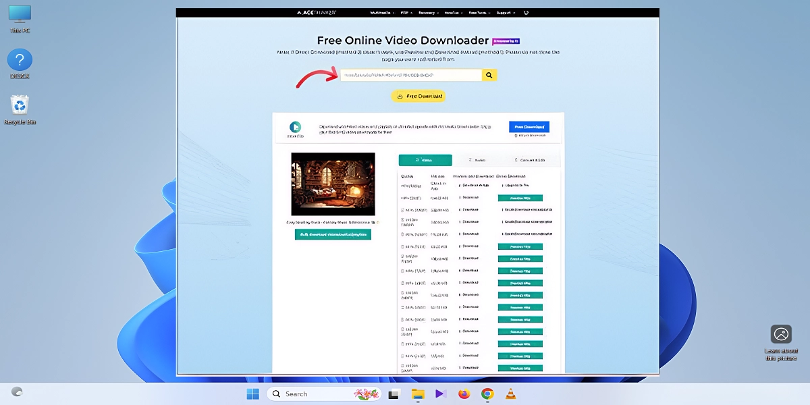810x405 pixels.
Task: Open the DESCK help shortcut on desktop
Action: click(20, 64)
